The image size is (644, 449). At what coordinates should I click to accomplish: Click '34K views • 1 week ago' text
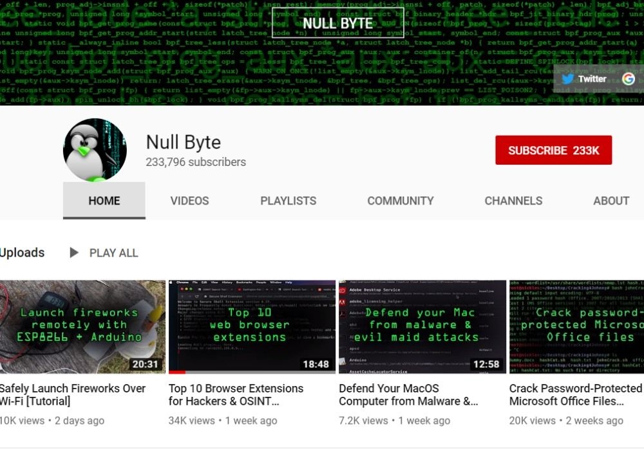coord(223,421)
